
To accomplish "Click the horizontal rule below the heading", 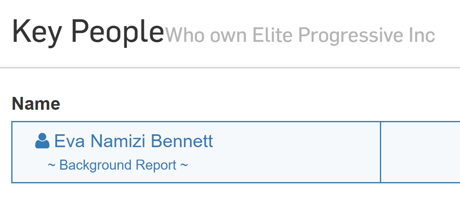I will (x=230, y=68).
